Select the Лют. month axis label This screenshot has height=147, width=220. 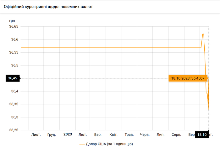tap(83, 134)
